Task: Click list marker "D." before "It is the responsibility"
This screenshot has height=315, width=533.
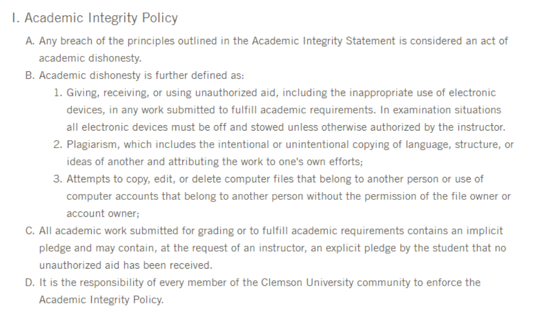Action: pyautogui.click(x=30, y=282)
